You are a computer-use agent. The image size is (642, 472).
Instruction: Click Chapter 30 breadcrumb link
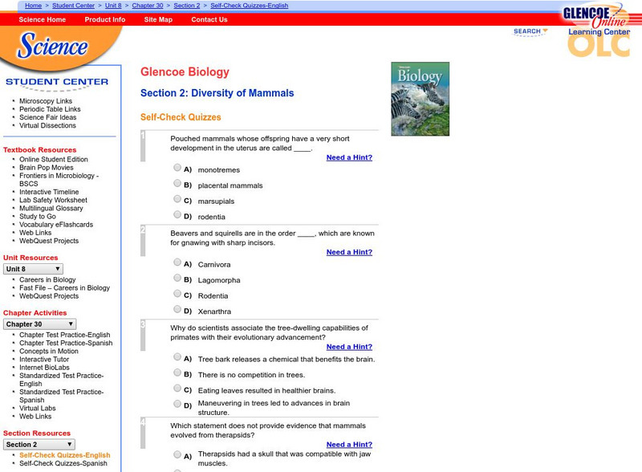pyautogui.click(x=148, y=6)
